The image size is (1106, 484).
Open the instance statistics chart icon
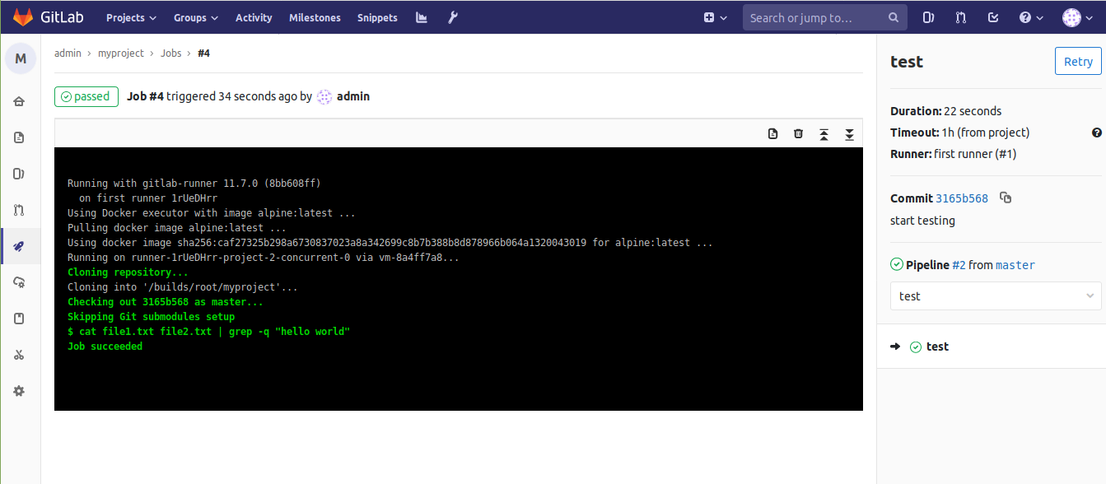click(x=422, y=17)
